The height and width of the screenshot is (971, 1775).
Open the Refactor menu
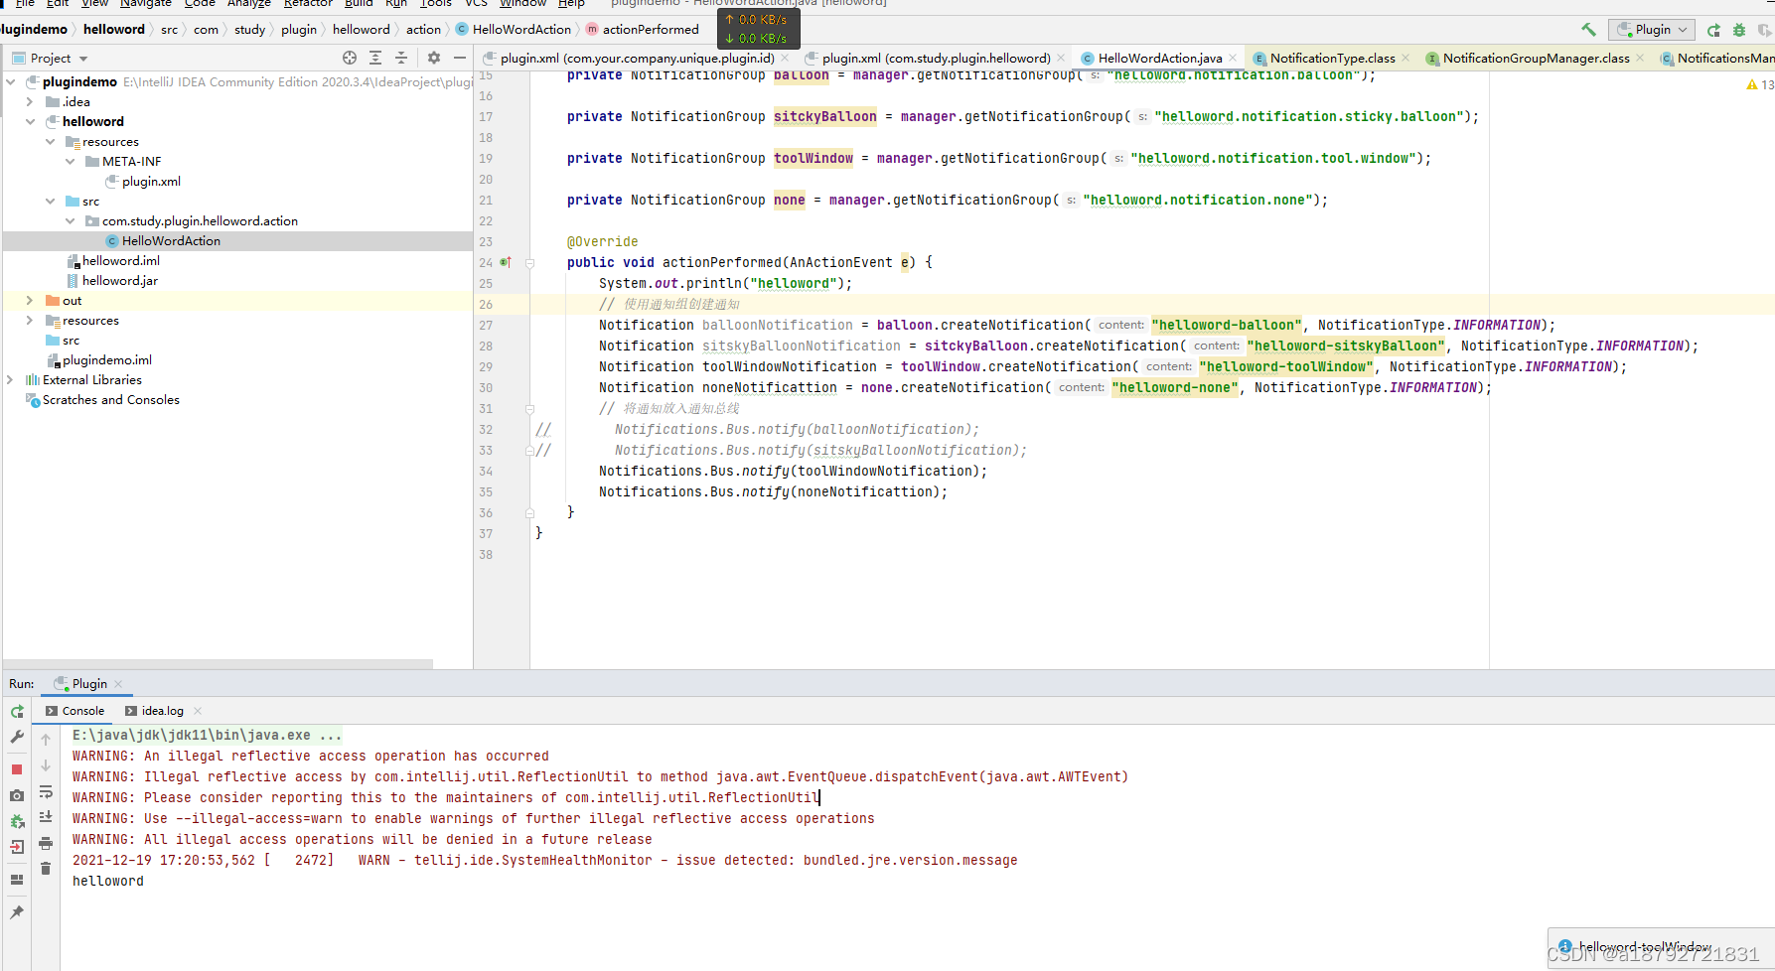(x=308, y=4)
